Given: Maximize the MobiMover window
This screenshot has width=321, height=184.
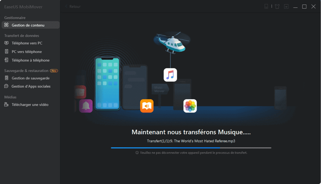Looking at the screenshot, I should coord(304,6).
